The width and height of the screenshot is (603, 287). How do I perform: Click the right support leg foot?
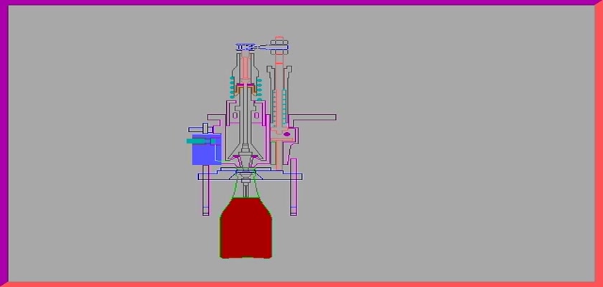[294, 211]
